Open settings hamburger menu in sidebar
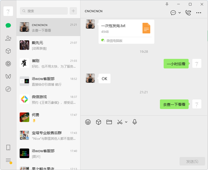Screen dimensions: 208x170 (8, 160)
